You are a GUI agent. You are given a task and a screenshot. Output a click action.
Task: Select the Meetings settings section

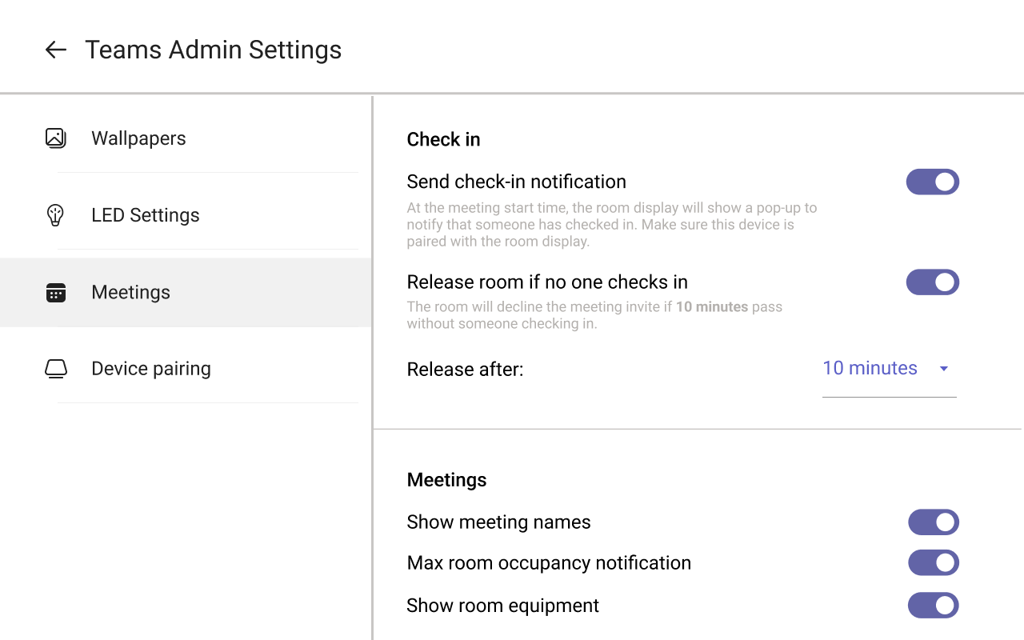(186, 292)
